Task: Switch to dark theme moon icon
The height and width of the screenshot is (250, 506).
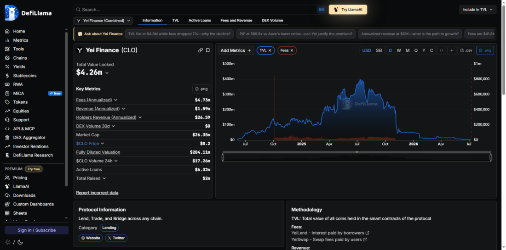Action: click(20, 242)
